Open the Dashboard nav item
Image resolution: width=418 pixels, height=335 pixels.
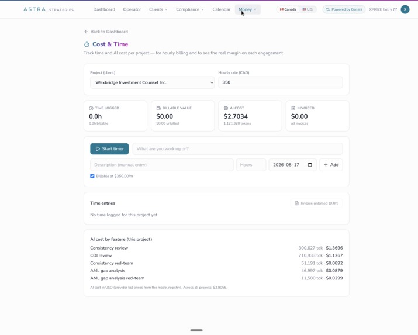[104, 9]
